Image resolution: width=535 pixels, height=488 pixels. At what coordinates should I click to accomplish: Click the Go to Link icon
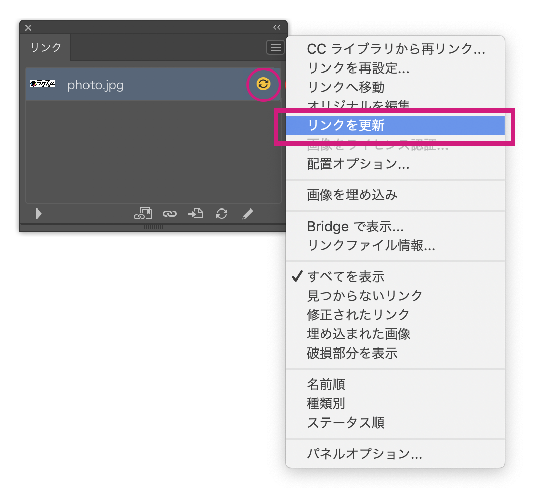point(195,213)
